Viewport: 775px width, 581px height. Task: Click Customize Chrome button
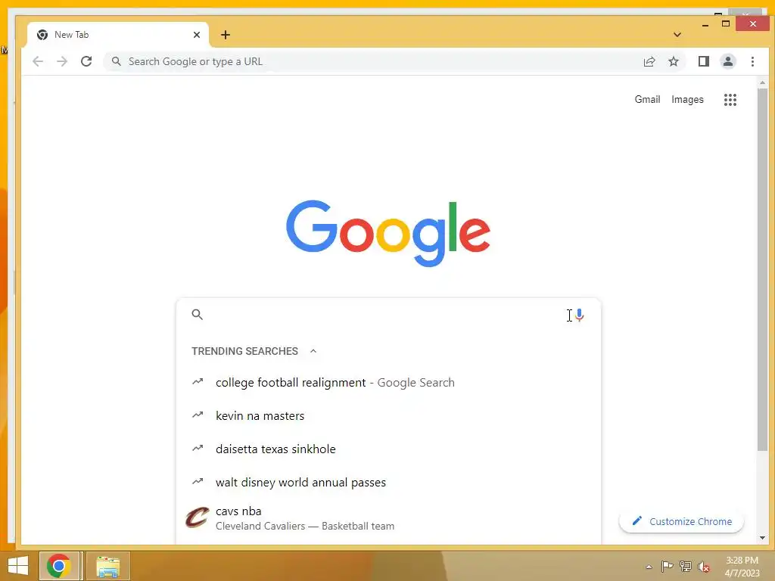tap(681, 522)
